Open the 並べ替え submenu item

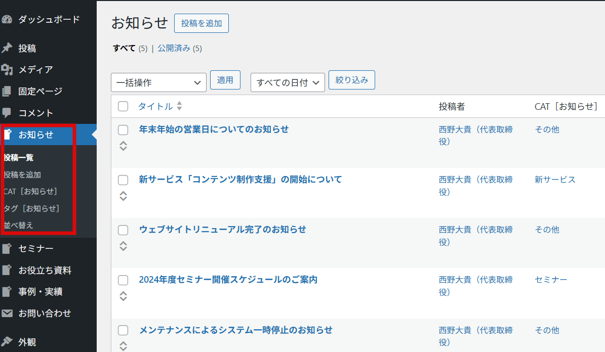pyautogui.click(x=19, y=225)
